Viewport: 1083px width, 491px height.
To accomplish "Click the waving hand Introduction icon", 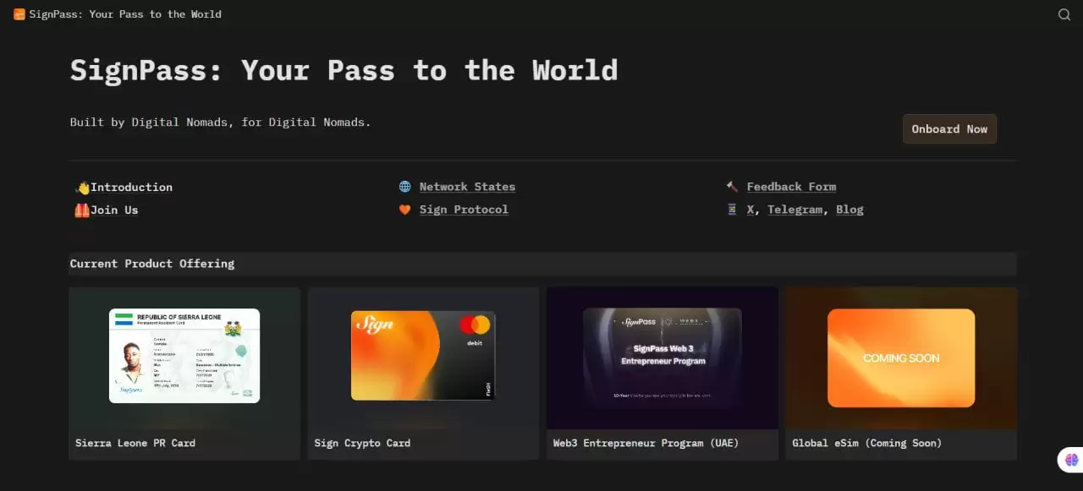I will [82, 188].
